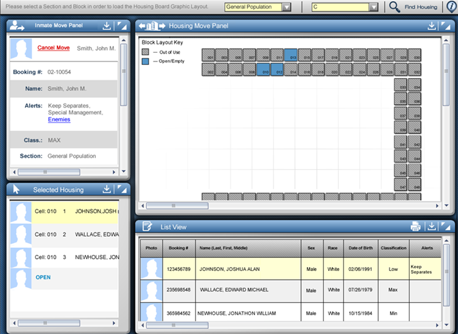Collapse the Inmate Move Panel corner toggle
Image resolution: width=458 pixels, height=334 pixels.
(121, 26)
